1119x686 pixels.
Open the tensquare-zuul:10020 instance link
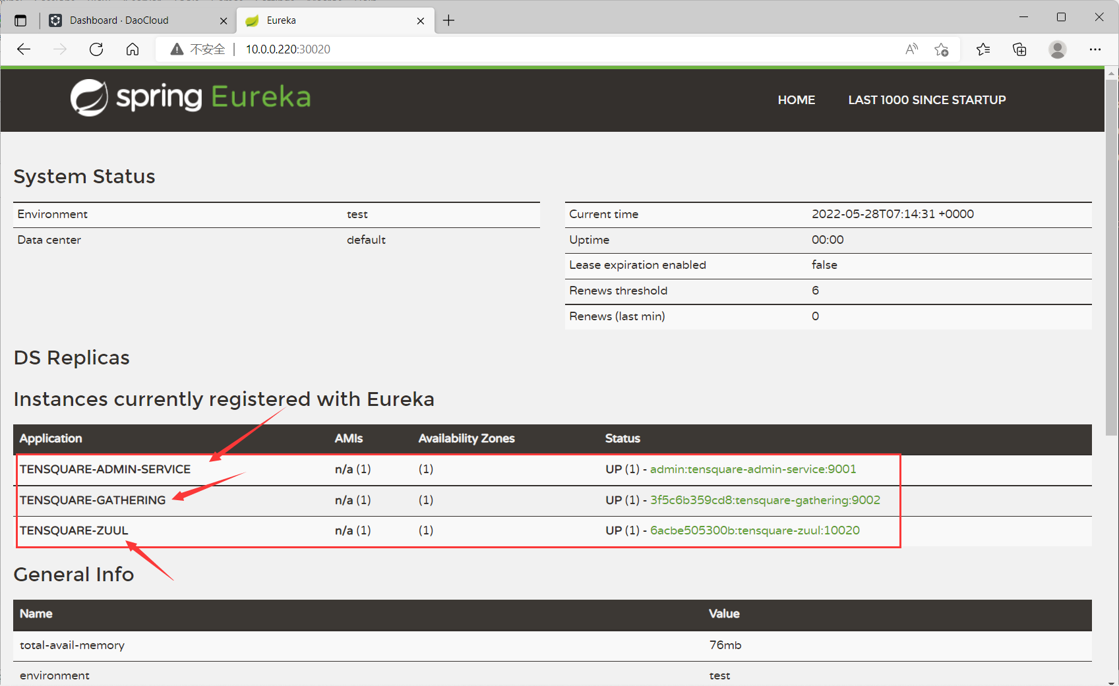(x=755, y=530)
